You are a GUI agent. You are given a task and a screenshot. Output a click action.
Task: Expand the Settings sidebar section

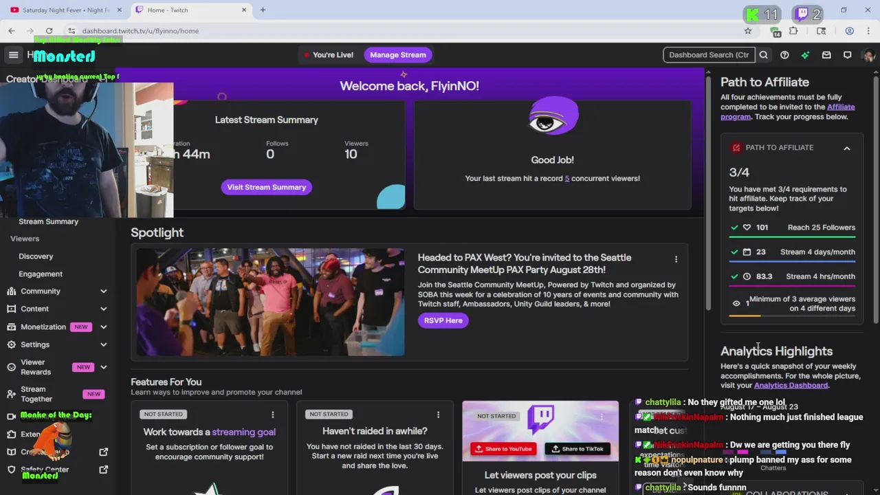(x=104, y=344)
